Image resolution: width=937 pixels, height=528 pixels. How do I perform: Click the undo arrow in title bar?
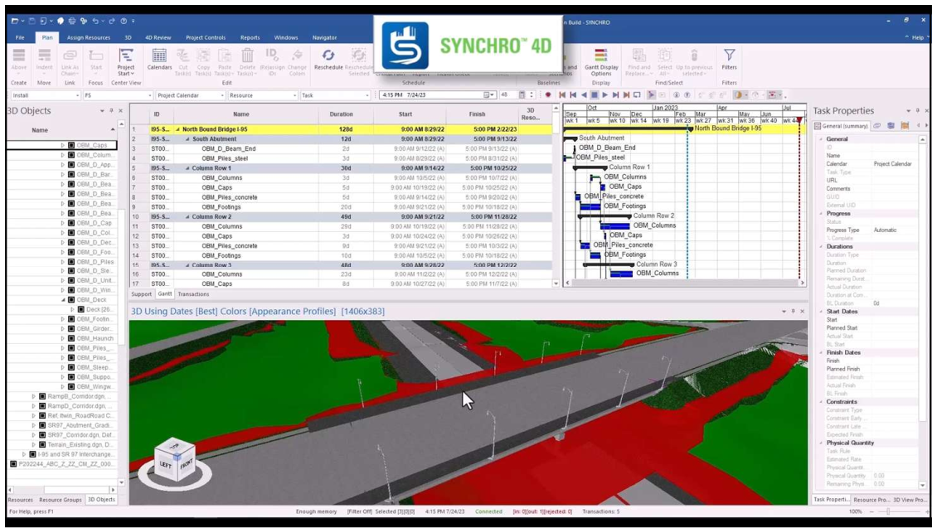95,21
